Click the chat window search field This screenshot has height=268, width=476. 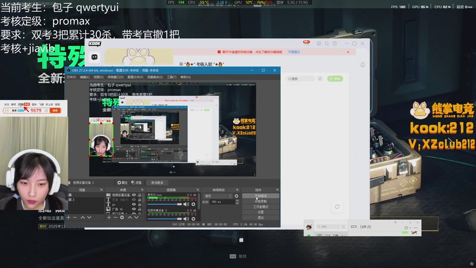point(328,227)
